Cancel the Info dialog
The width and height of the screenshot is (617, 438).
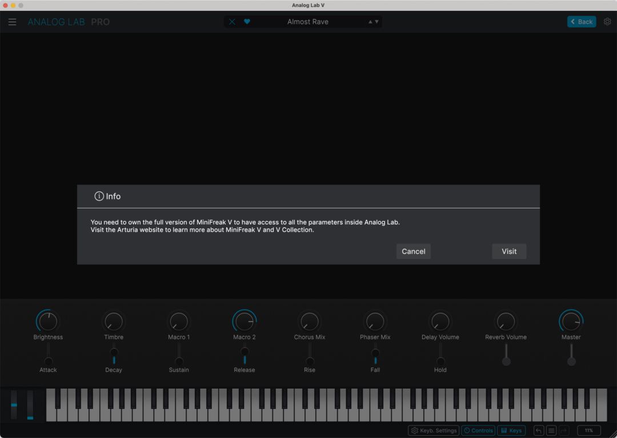point(413,251)
